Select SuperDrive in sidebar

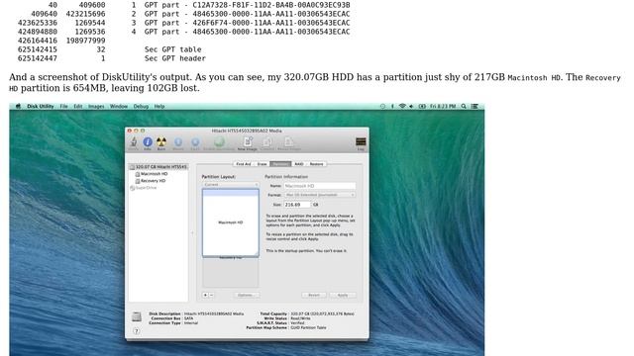point(143,188)
